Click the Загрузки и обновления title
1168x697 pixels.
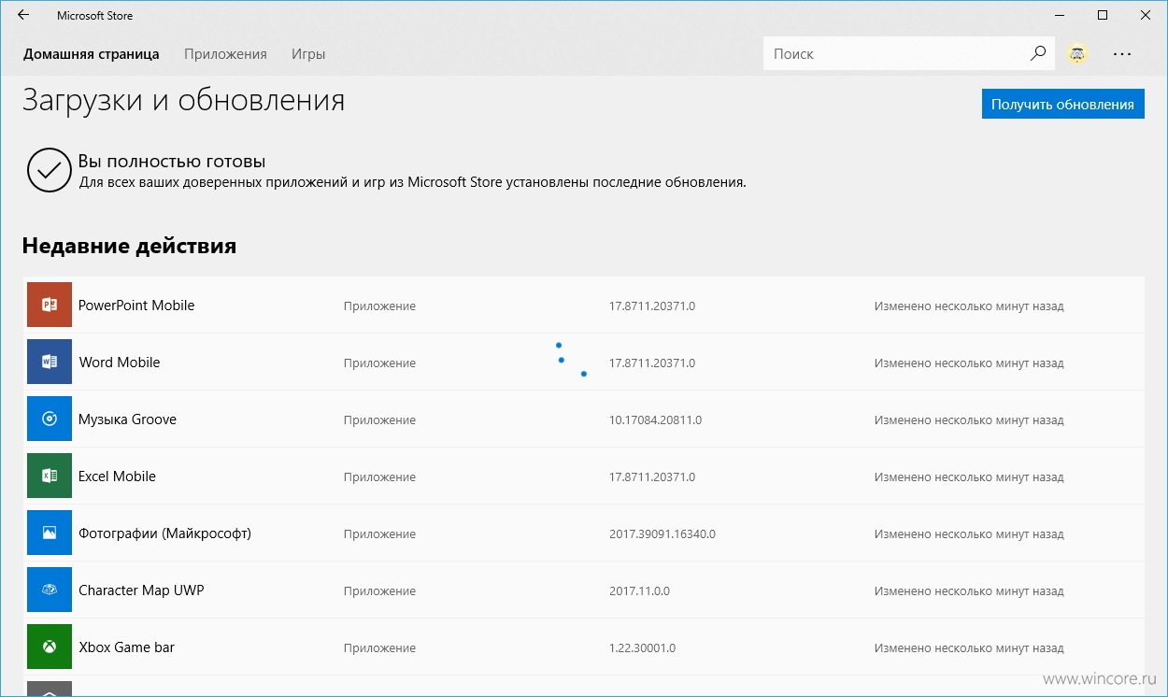[x=184, y=100]
